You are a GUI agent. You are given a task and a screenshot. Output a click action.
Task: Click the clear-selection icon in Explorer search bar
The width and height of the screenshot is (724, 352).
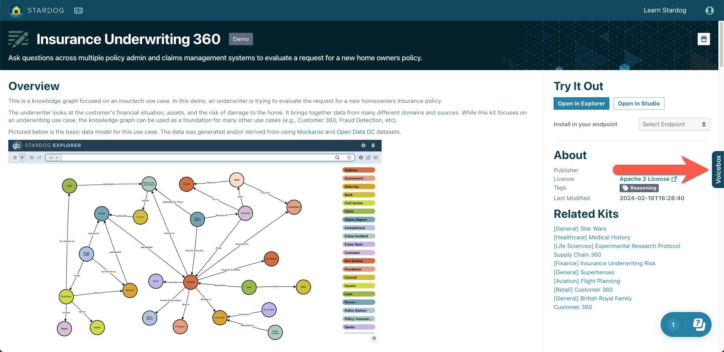tap(349, 158)
